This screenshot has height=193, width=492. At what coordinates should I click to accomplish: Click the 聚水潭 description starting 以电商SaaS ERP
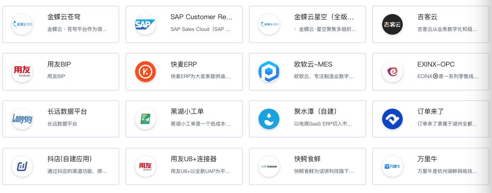pyautogui.click(x=323, y=124)
